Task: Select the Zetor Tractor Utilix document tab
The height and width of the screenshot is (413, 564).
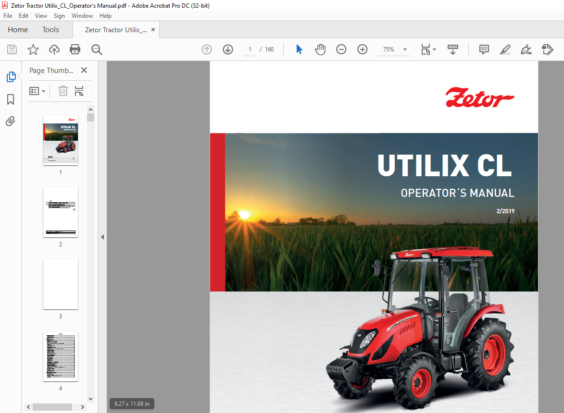Action: click(116, 30)
